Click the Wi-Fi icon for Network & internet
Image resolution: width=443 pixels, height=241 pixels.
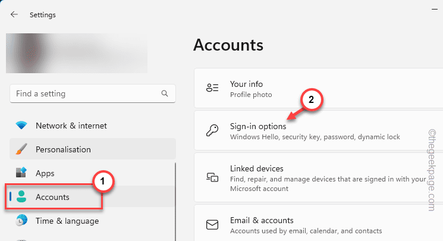(x=22, y=126)
